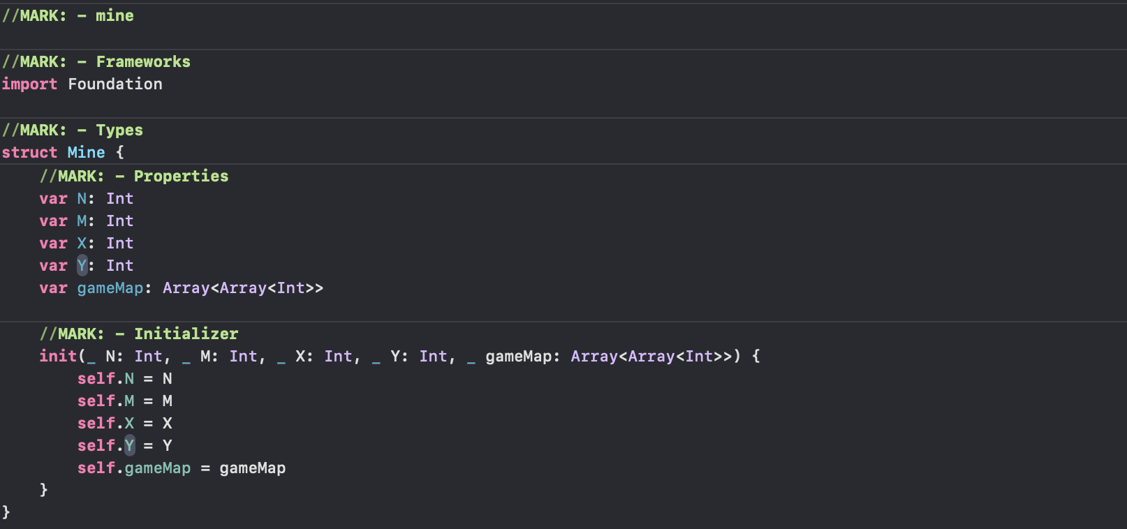The width and height of the screenshot is (1127, 529).
Task: Click the assigned value 'gameMap' after the equals sign
Action: (x=253, y=468)
